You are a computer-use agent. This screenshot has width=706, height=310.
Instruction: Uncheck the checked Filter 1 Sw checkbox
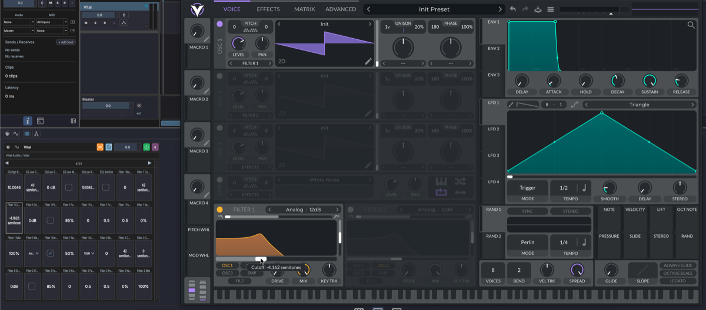(x=51, y=253)
